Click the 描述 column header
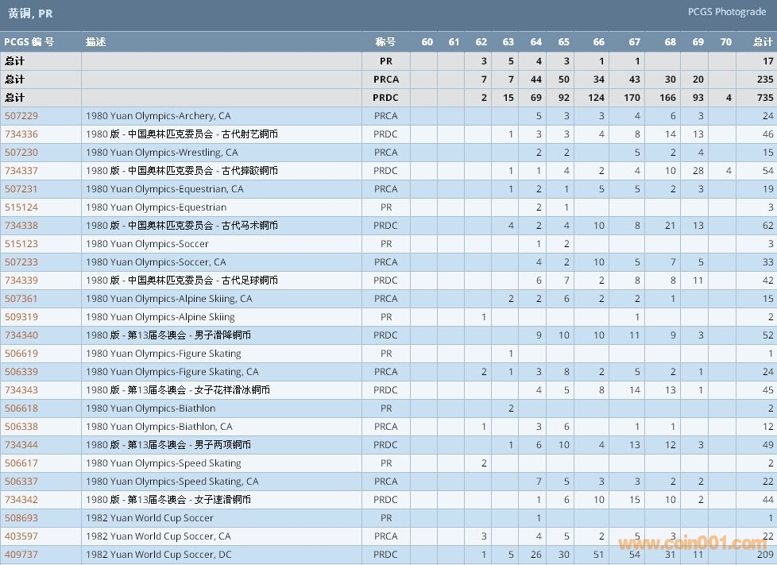The image size is (777, 565). pyautogui.click(x=96, y=42)
